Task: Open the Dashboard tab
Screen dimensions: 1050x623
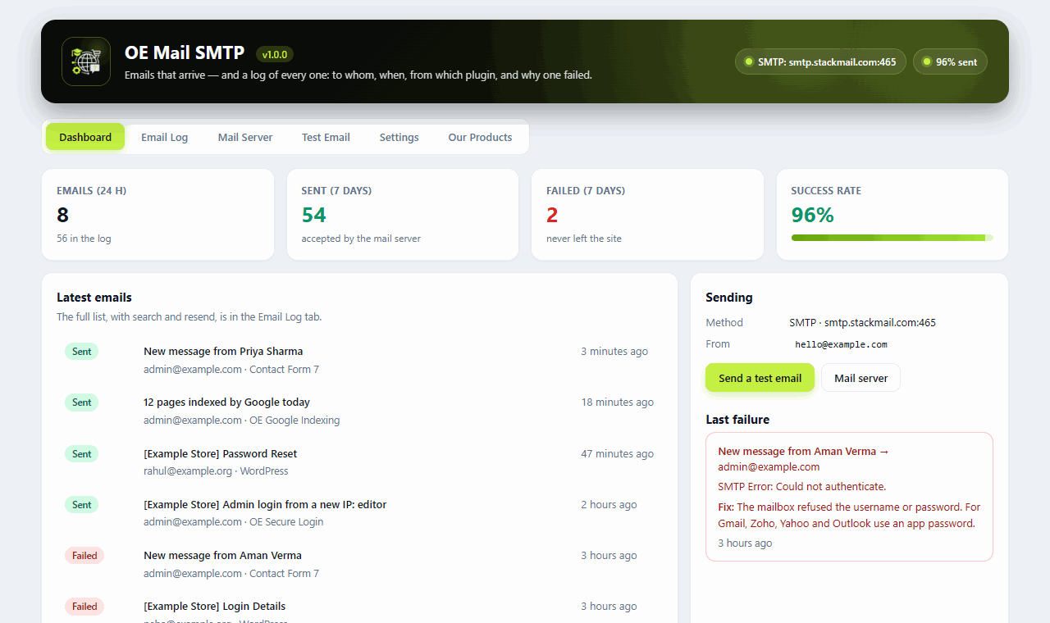Action: pos(85,137)
